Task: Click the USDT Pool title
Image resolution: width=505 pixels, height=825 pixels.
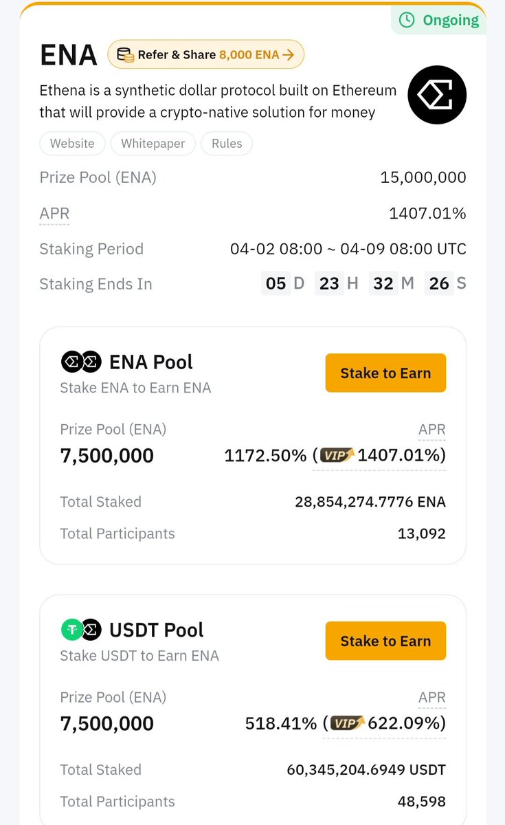Action: click(156, 630)
